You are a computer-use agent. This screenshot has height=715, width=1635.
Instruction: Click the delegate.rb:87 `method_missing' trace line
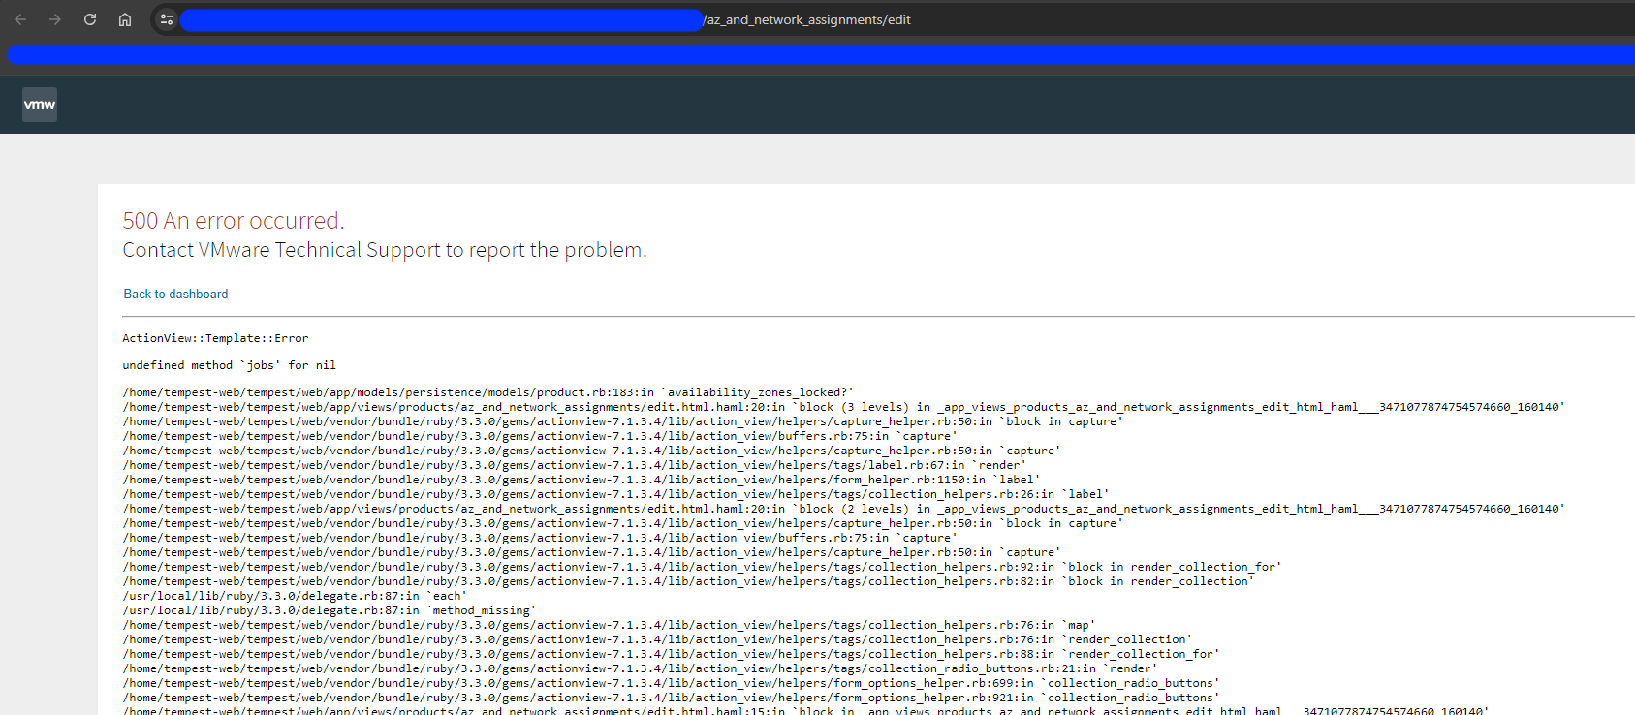pyautogui.click(x=329, y=610)
